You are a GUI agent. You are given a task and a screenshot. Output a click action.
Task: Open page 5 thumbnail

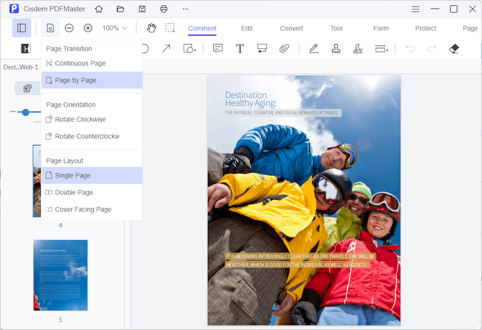(60, 275)
